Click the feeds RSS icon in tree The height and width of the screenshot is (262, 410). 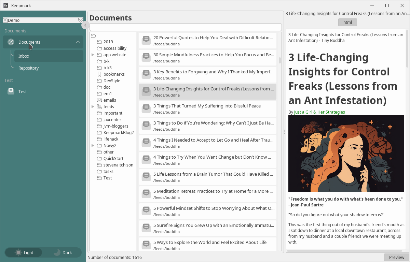coord(99,107)
